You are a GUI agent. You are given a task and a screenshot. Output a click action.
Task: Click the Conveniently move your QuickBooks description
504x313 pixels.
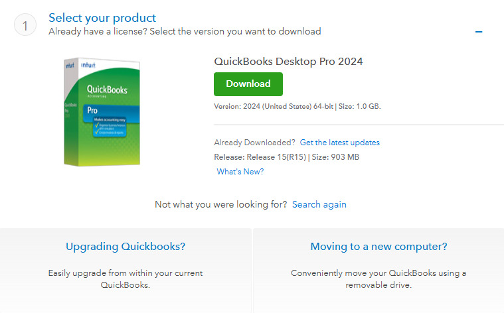(x=378, y=279)
